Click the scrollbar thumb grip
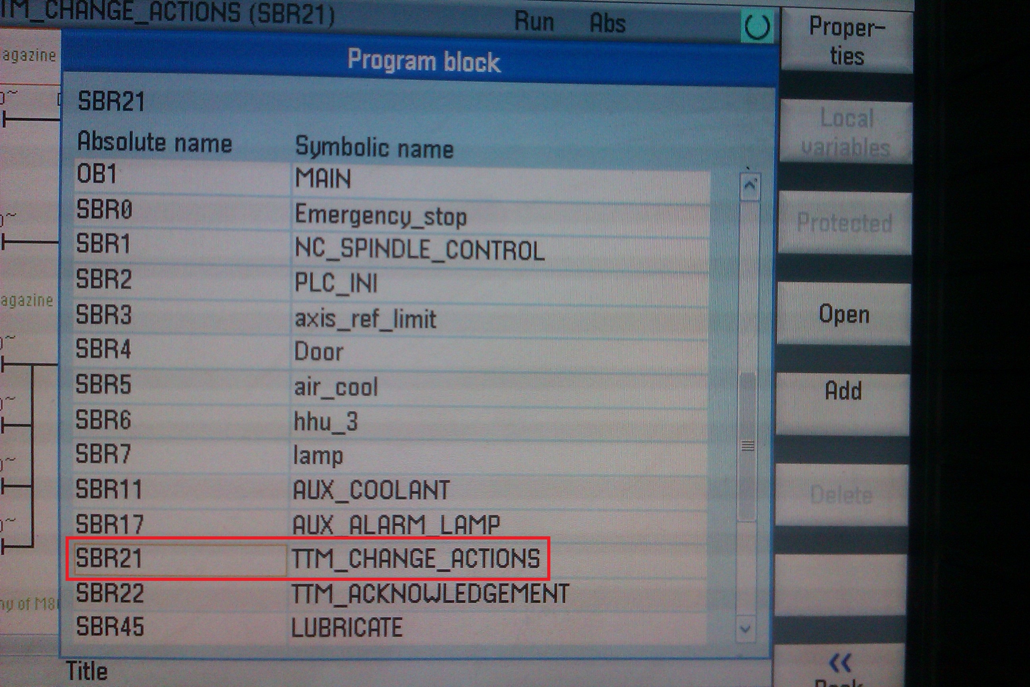Image resolution: width=1030 pixels, height=687 pixels. [747, 446]
